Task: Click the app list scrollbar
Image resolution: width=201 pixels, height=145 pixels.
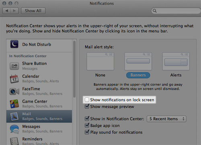Action: coord(74,69)
